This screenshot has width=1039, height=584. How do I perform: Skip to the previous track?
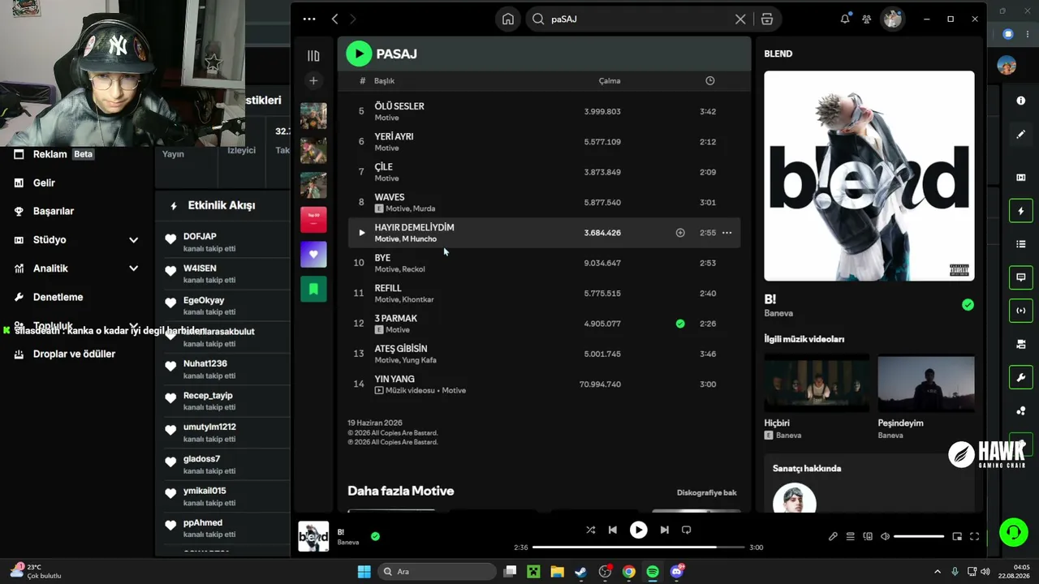pyautogui.click(x=613, y=530)
